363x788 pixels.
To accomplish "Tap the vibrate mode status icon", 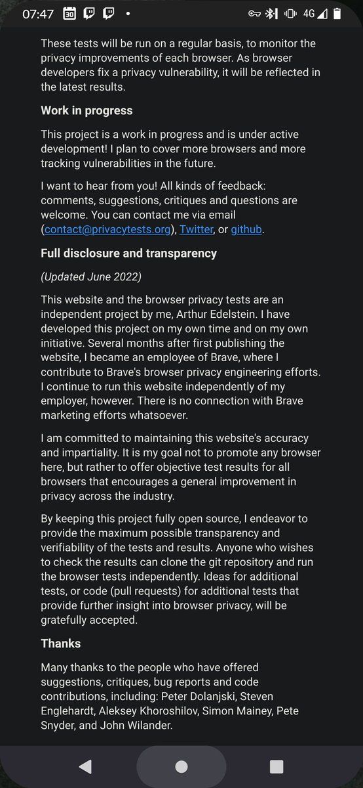I will tap(290, 13).
